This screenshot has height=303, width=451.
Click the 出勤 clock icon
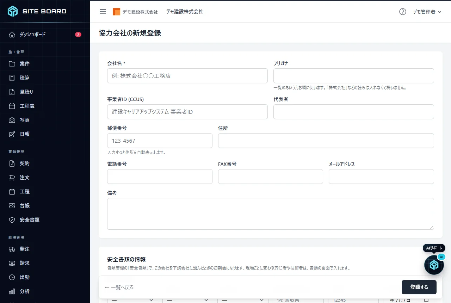coord(12,277)
